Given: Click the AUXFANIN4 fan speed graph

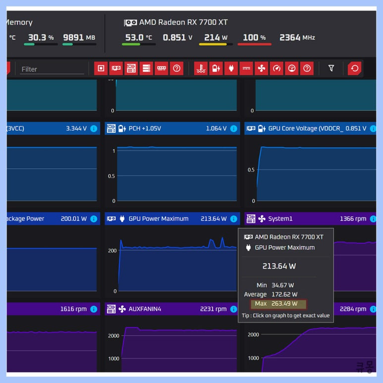Looking at the screenshot, I should pyautogui.click(x=179, y=349).
